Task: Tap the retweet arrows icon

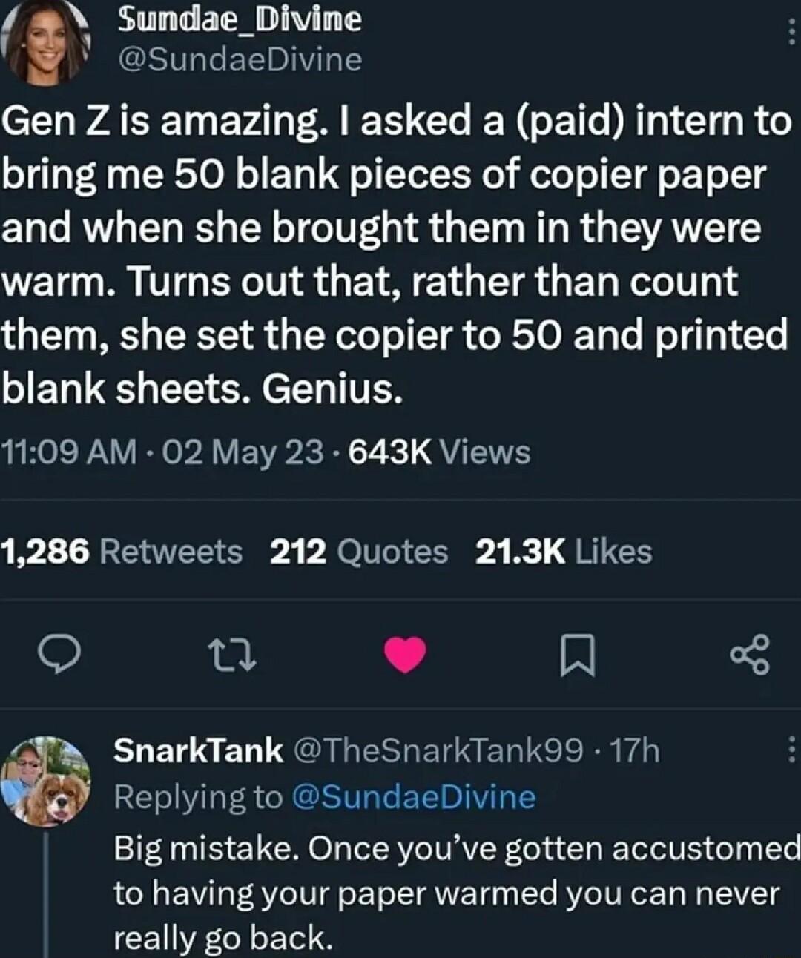Action: click(x=231, y=655)
